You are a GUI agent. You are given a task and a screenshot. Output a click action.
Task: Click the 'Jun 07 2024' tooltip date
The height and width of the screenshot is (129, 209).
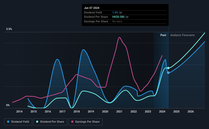coord(92,8)
